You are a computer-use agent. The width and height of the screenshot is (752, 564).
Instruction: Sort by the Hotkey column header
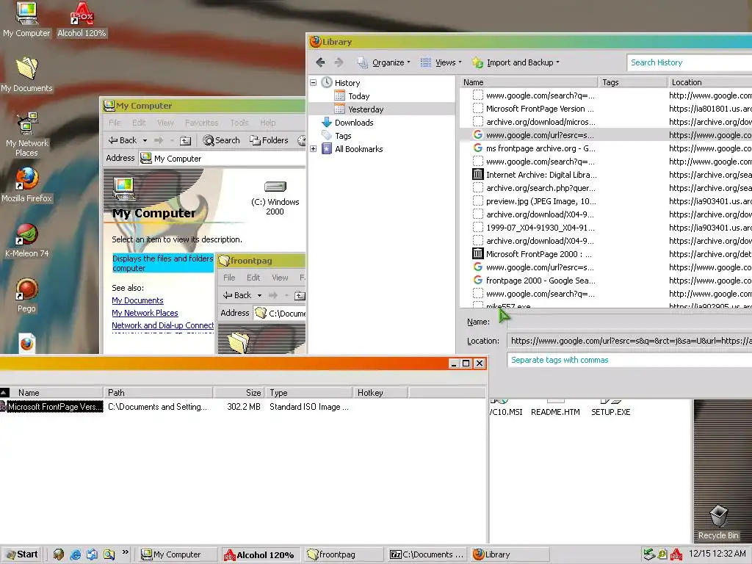point(380,392)
